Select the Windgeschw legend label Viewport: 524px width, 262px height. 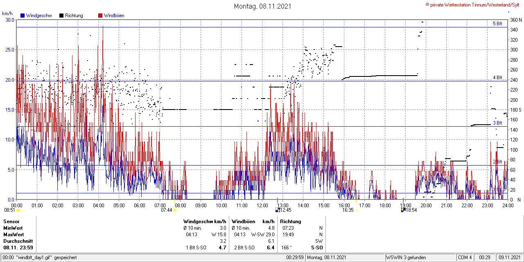click(38, 16)
